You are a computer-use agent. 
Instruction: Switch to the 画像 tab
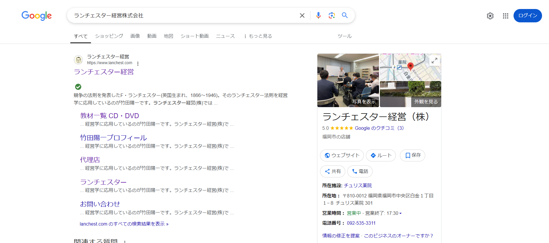point(135,36)
